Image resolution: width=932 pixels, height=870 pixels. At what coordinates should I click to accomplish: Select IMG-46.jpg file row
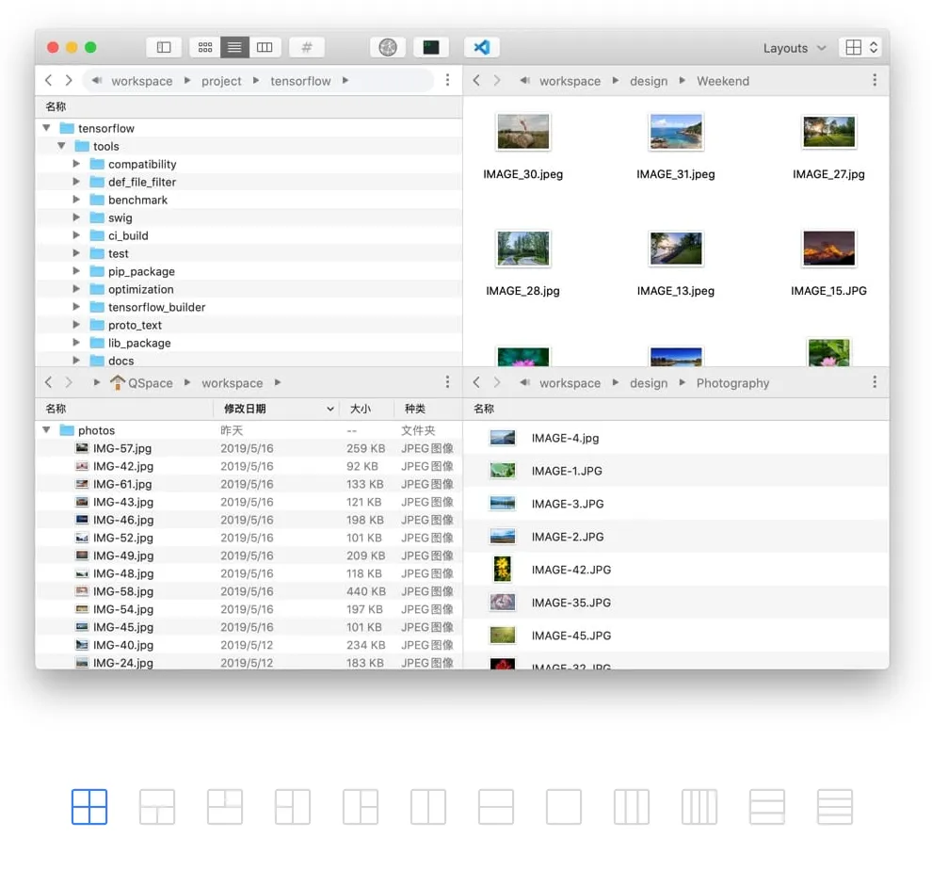point(249,520)
